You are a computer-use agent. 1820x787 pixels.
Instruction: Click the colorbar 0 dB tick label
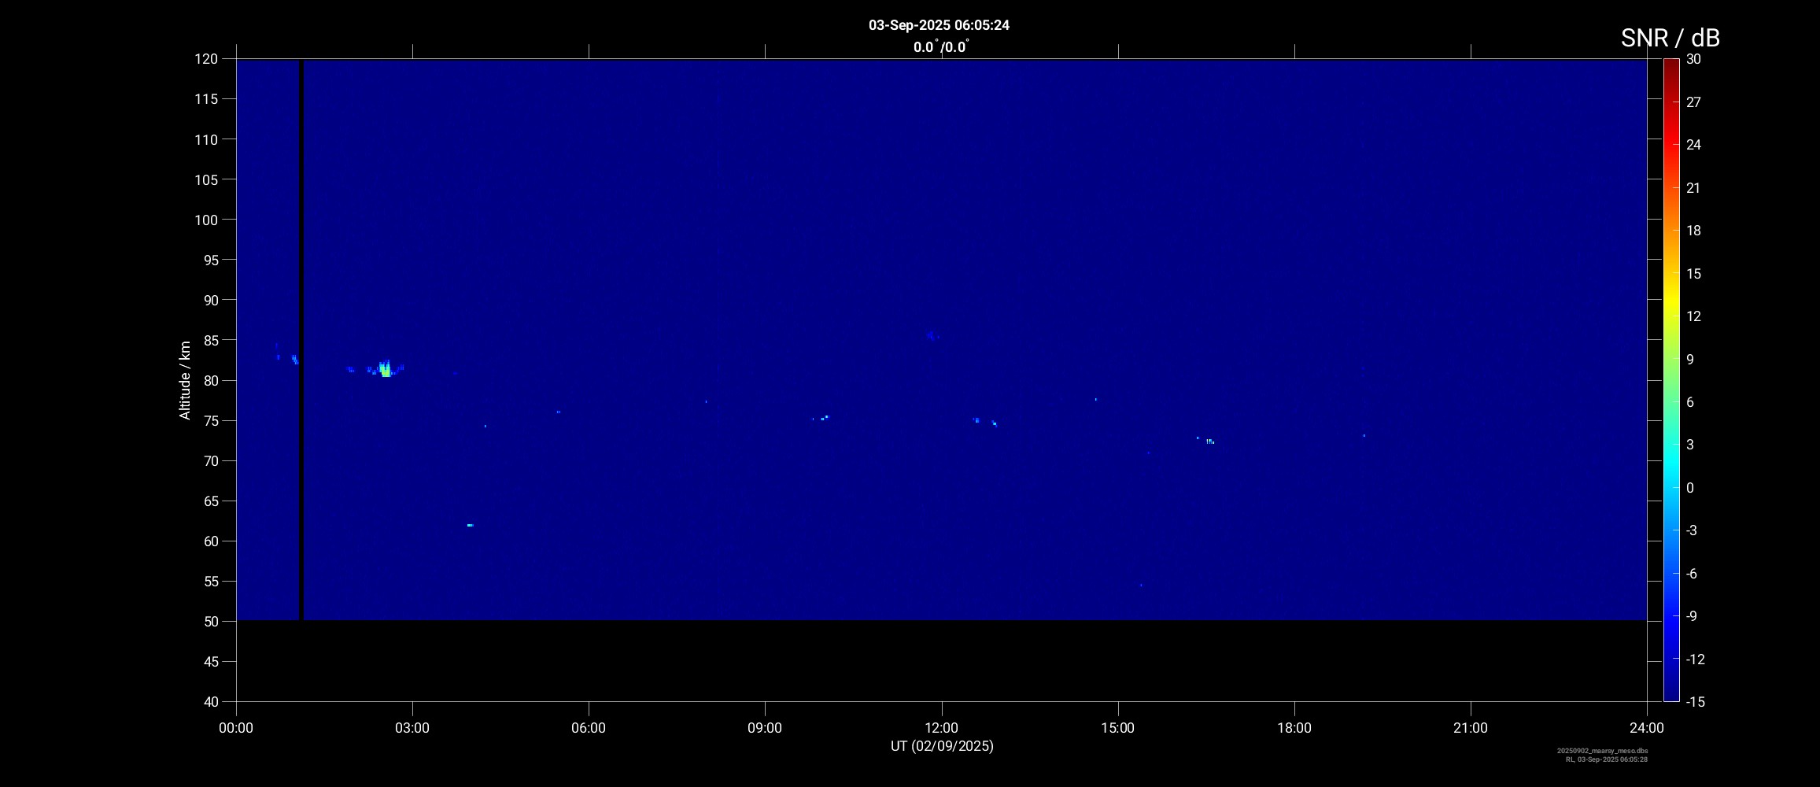click(1690, 488)
